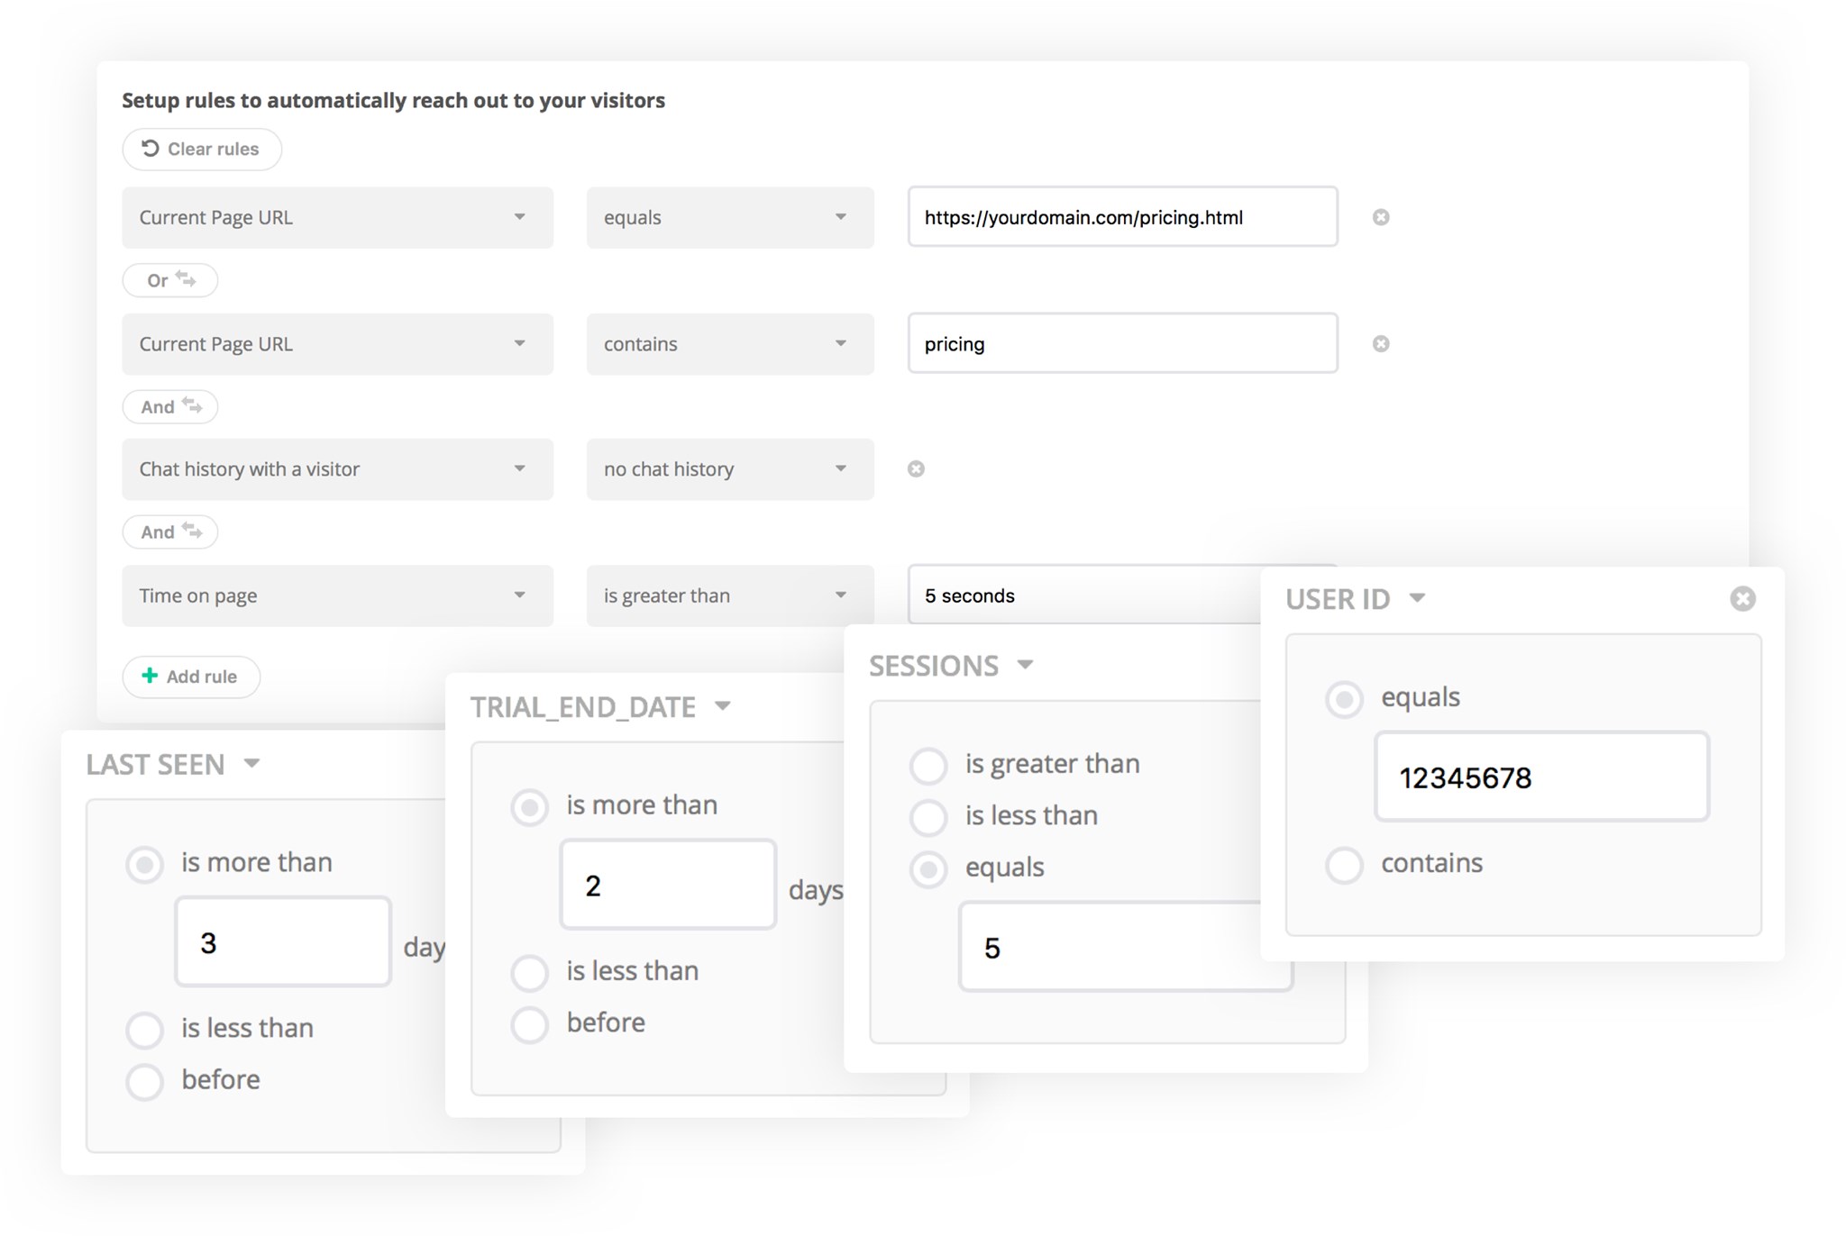Viewport: 1846px width, 1236px height.
Task: Close the USER ID filter card
Action: point(1742,599)
